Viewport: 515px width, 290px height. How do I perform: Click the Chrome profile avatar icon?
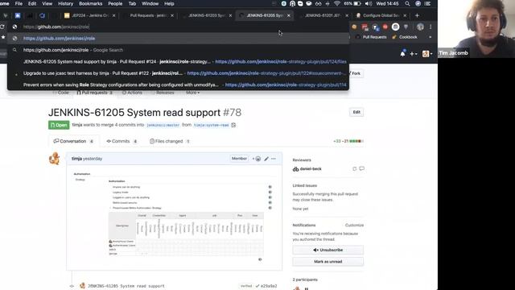(x=420, y=27)
